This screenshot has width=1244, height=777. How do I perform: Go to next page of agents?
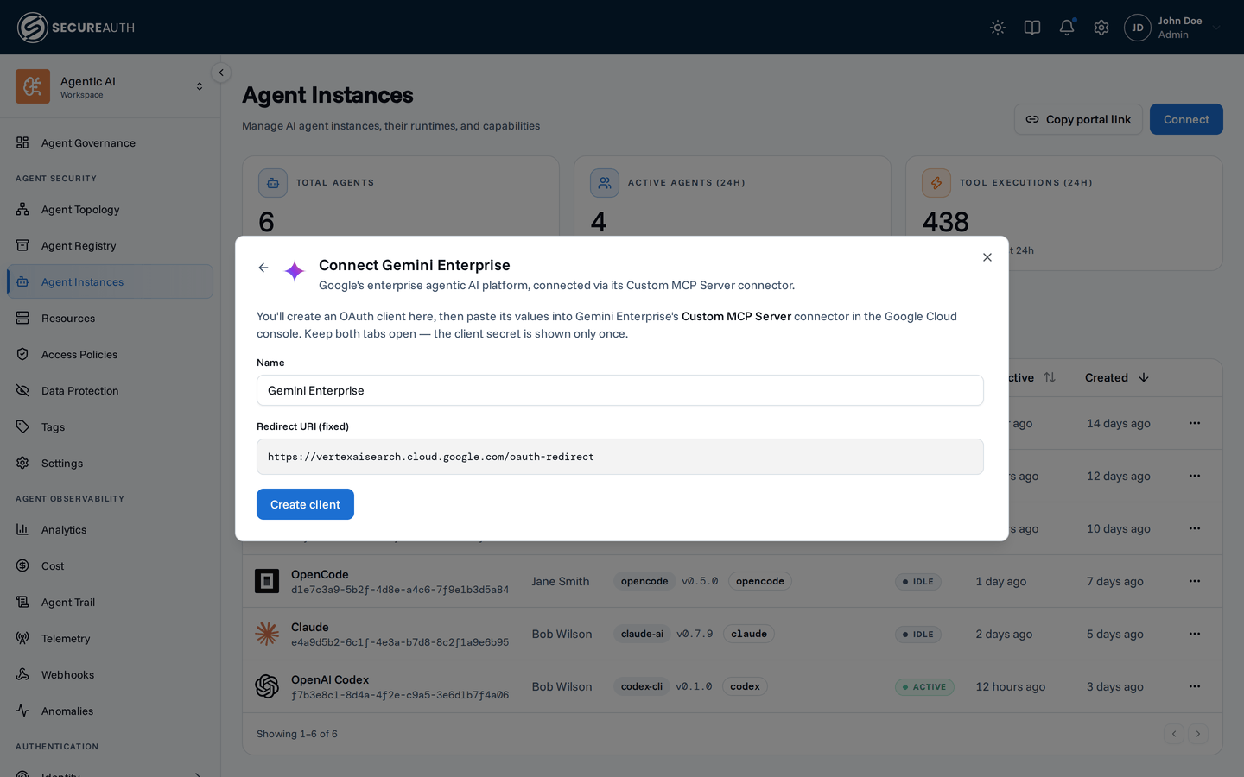pyautogui.click(x=1198, y=734)
